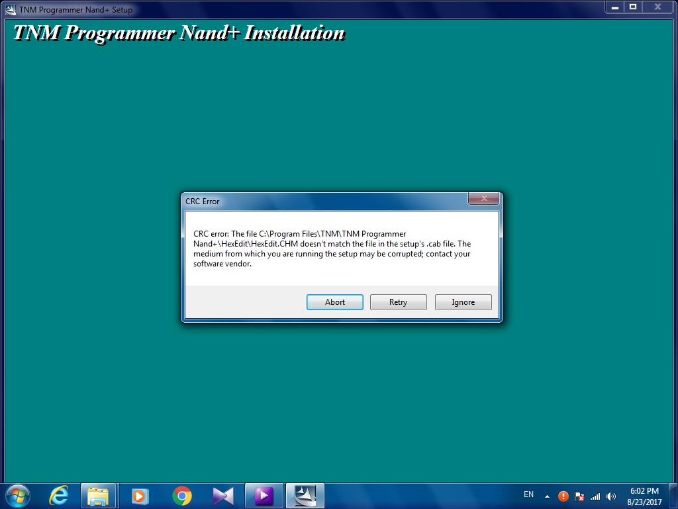Open the purple media player taskbar item

point(264,496)
